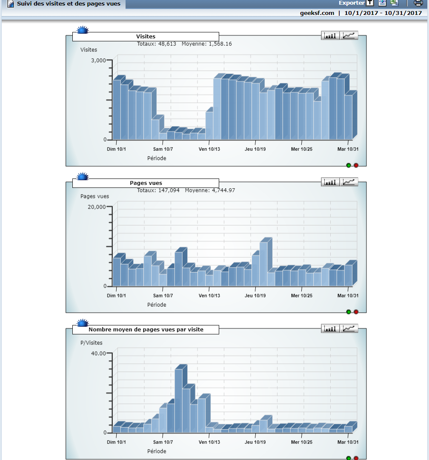Click 'Moyenne: 4,744.97' in Pages vues chart
The width and height of the screenshot is (429, 460).
pos(210,190)
